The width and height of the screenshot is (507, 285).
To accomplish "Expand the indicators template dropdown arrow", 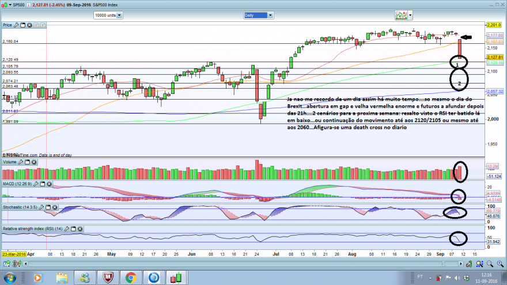I will click(410, 15).
